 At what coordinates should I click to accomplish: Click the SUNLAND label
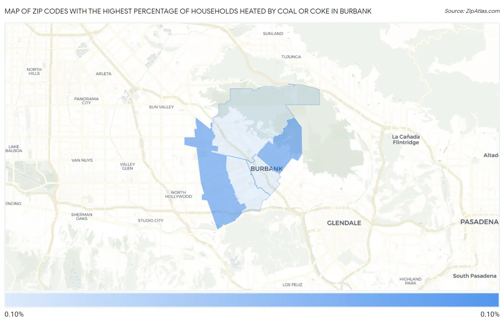point(273,33)
